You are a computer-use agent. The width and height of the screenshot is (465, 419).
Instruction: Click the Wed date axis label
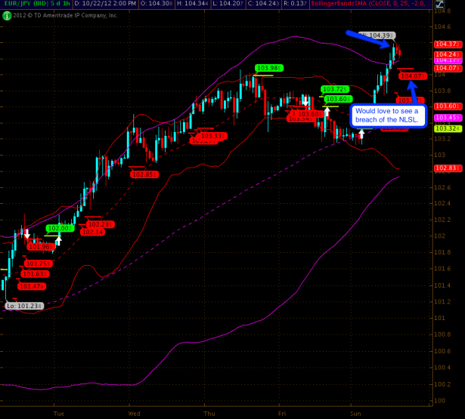(134, 414)
